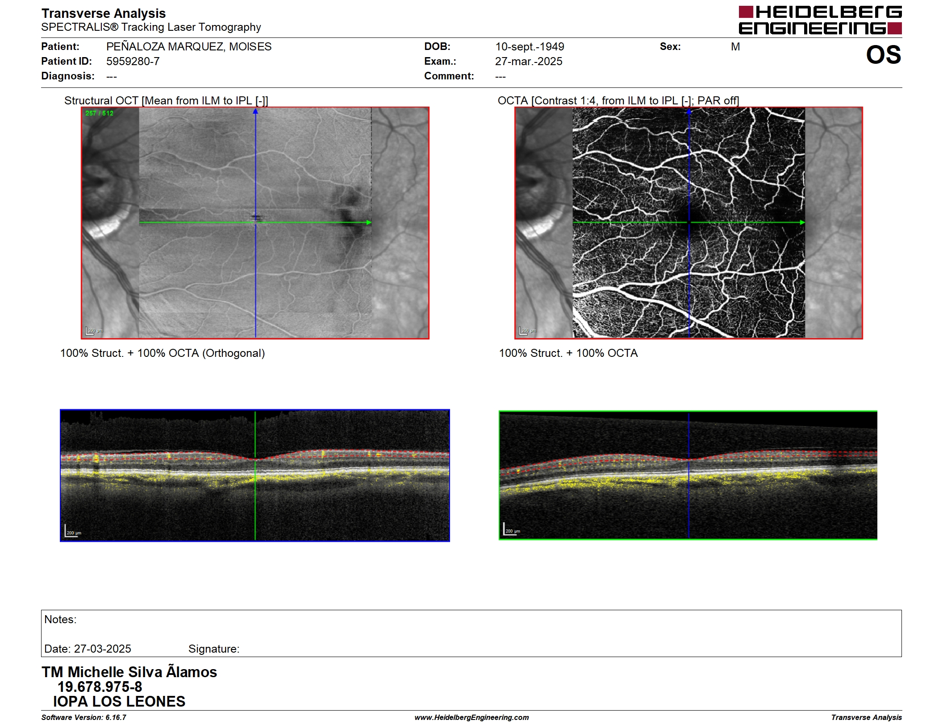Select the SPECTRALIS Tracking Laser Tomography subtitle
The height and width of the screenshot is (728, 943).
tap(151, 27)
